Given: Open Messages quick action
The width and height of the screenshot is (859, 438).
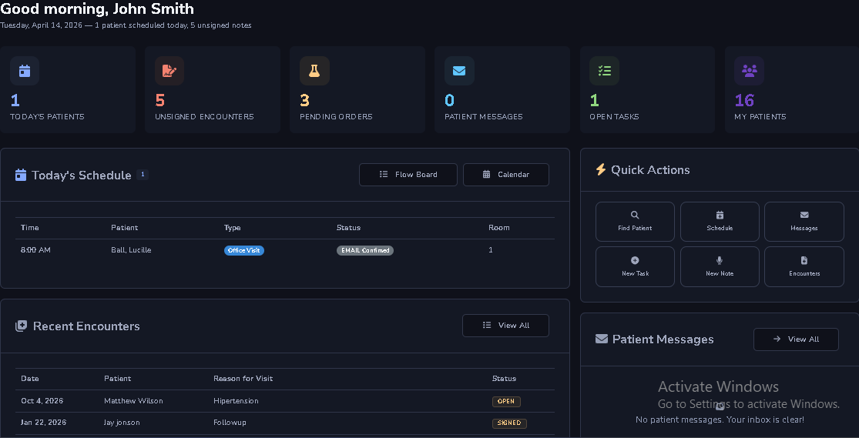Looking at the screenshot, I should [x=804, y=222].
